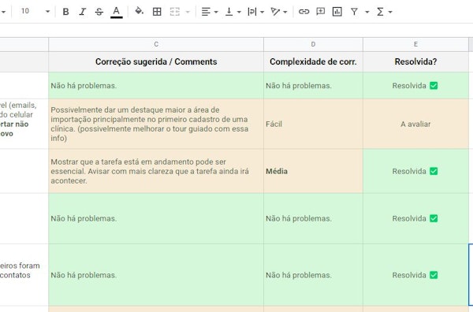Expand vertical align dropdown arrow
The image size is (473, 312).
click(239, 12)
